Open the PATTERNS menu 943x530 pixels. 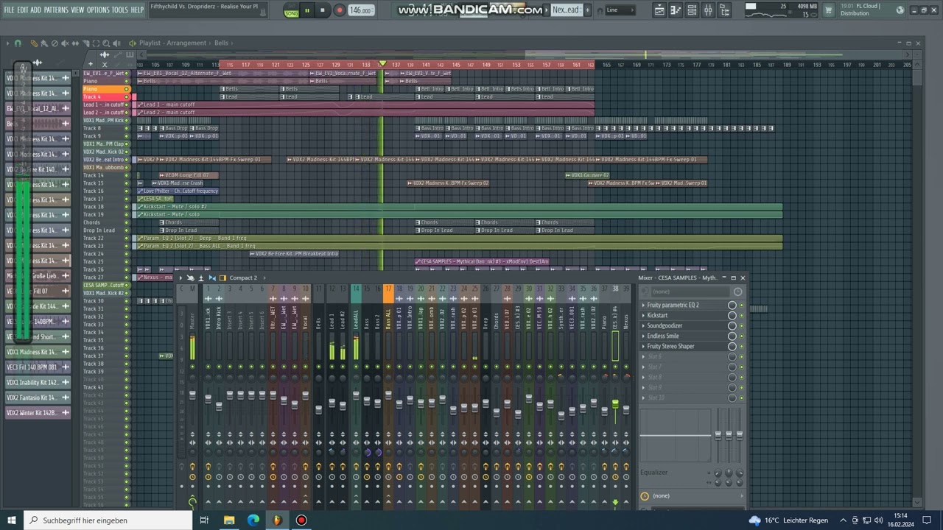point(56,10)
